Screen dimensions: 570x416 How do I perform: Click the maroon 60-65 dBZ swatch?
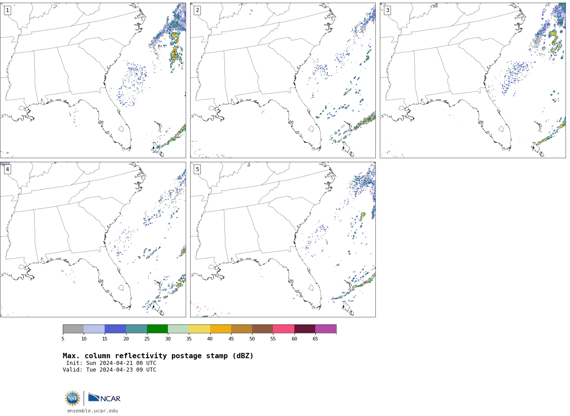coord(305,329)
